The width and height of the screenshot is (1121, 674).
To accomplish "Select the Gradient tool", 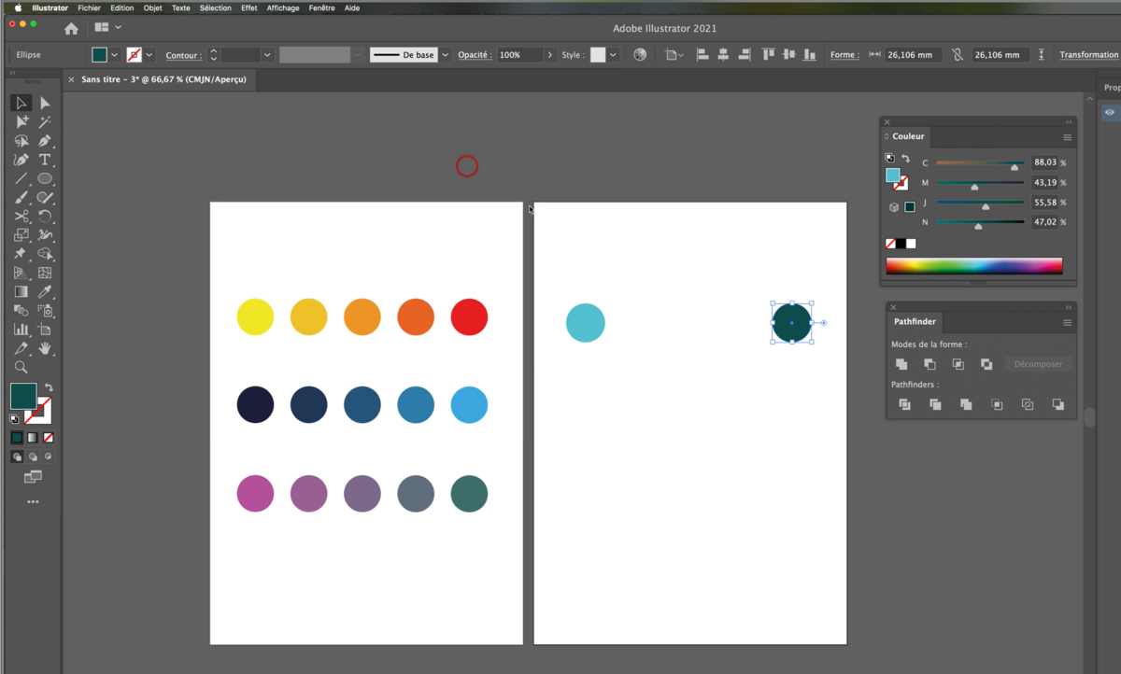I will pyautogui.click(x=21, y=292).
